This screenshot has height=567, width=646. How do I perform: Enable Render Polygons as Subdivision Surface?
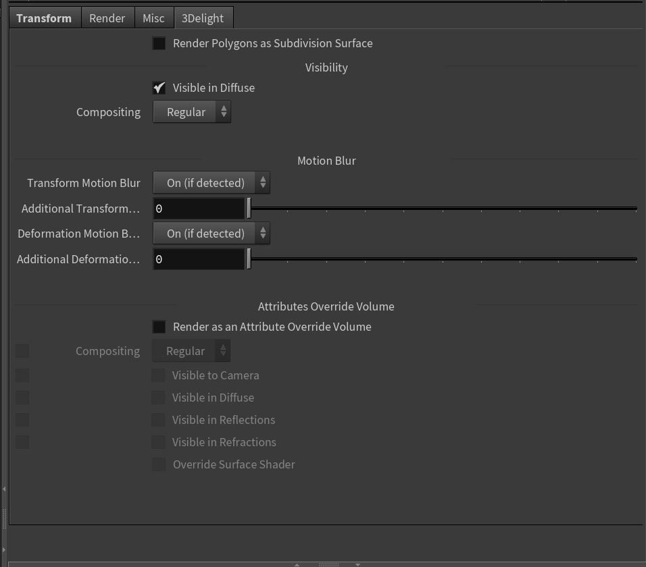click(159, 43)
